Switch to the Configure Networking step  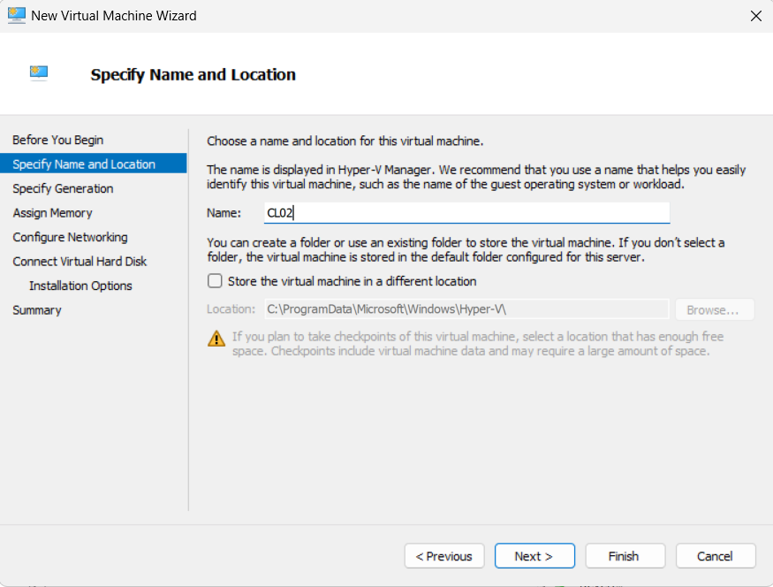(x=70, y=237)
